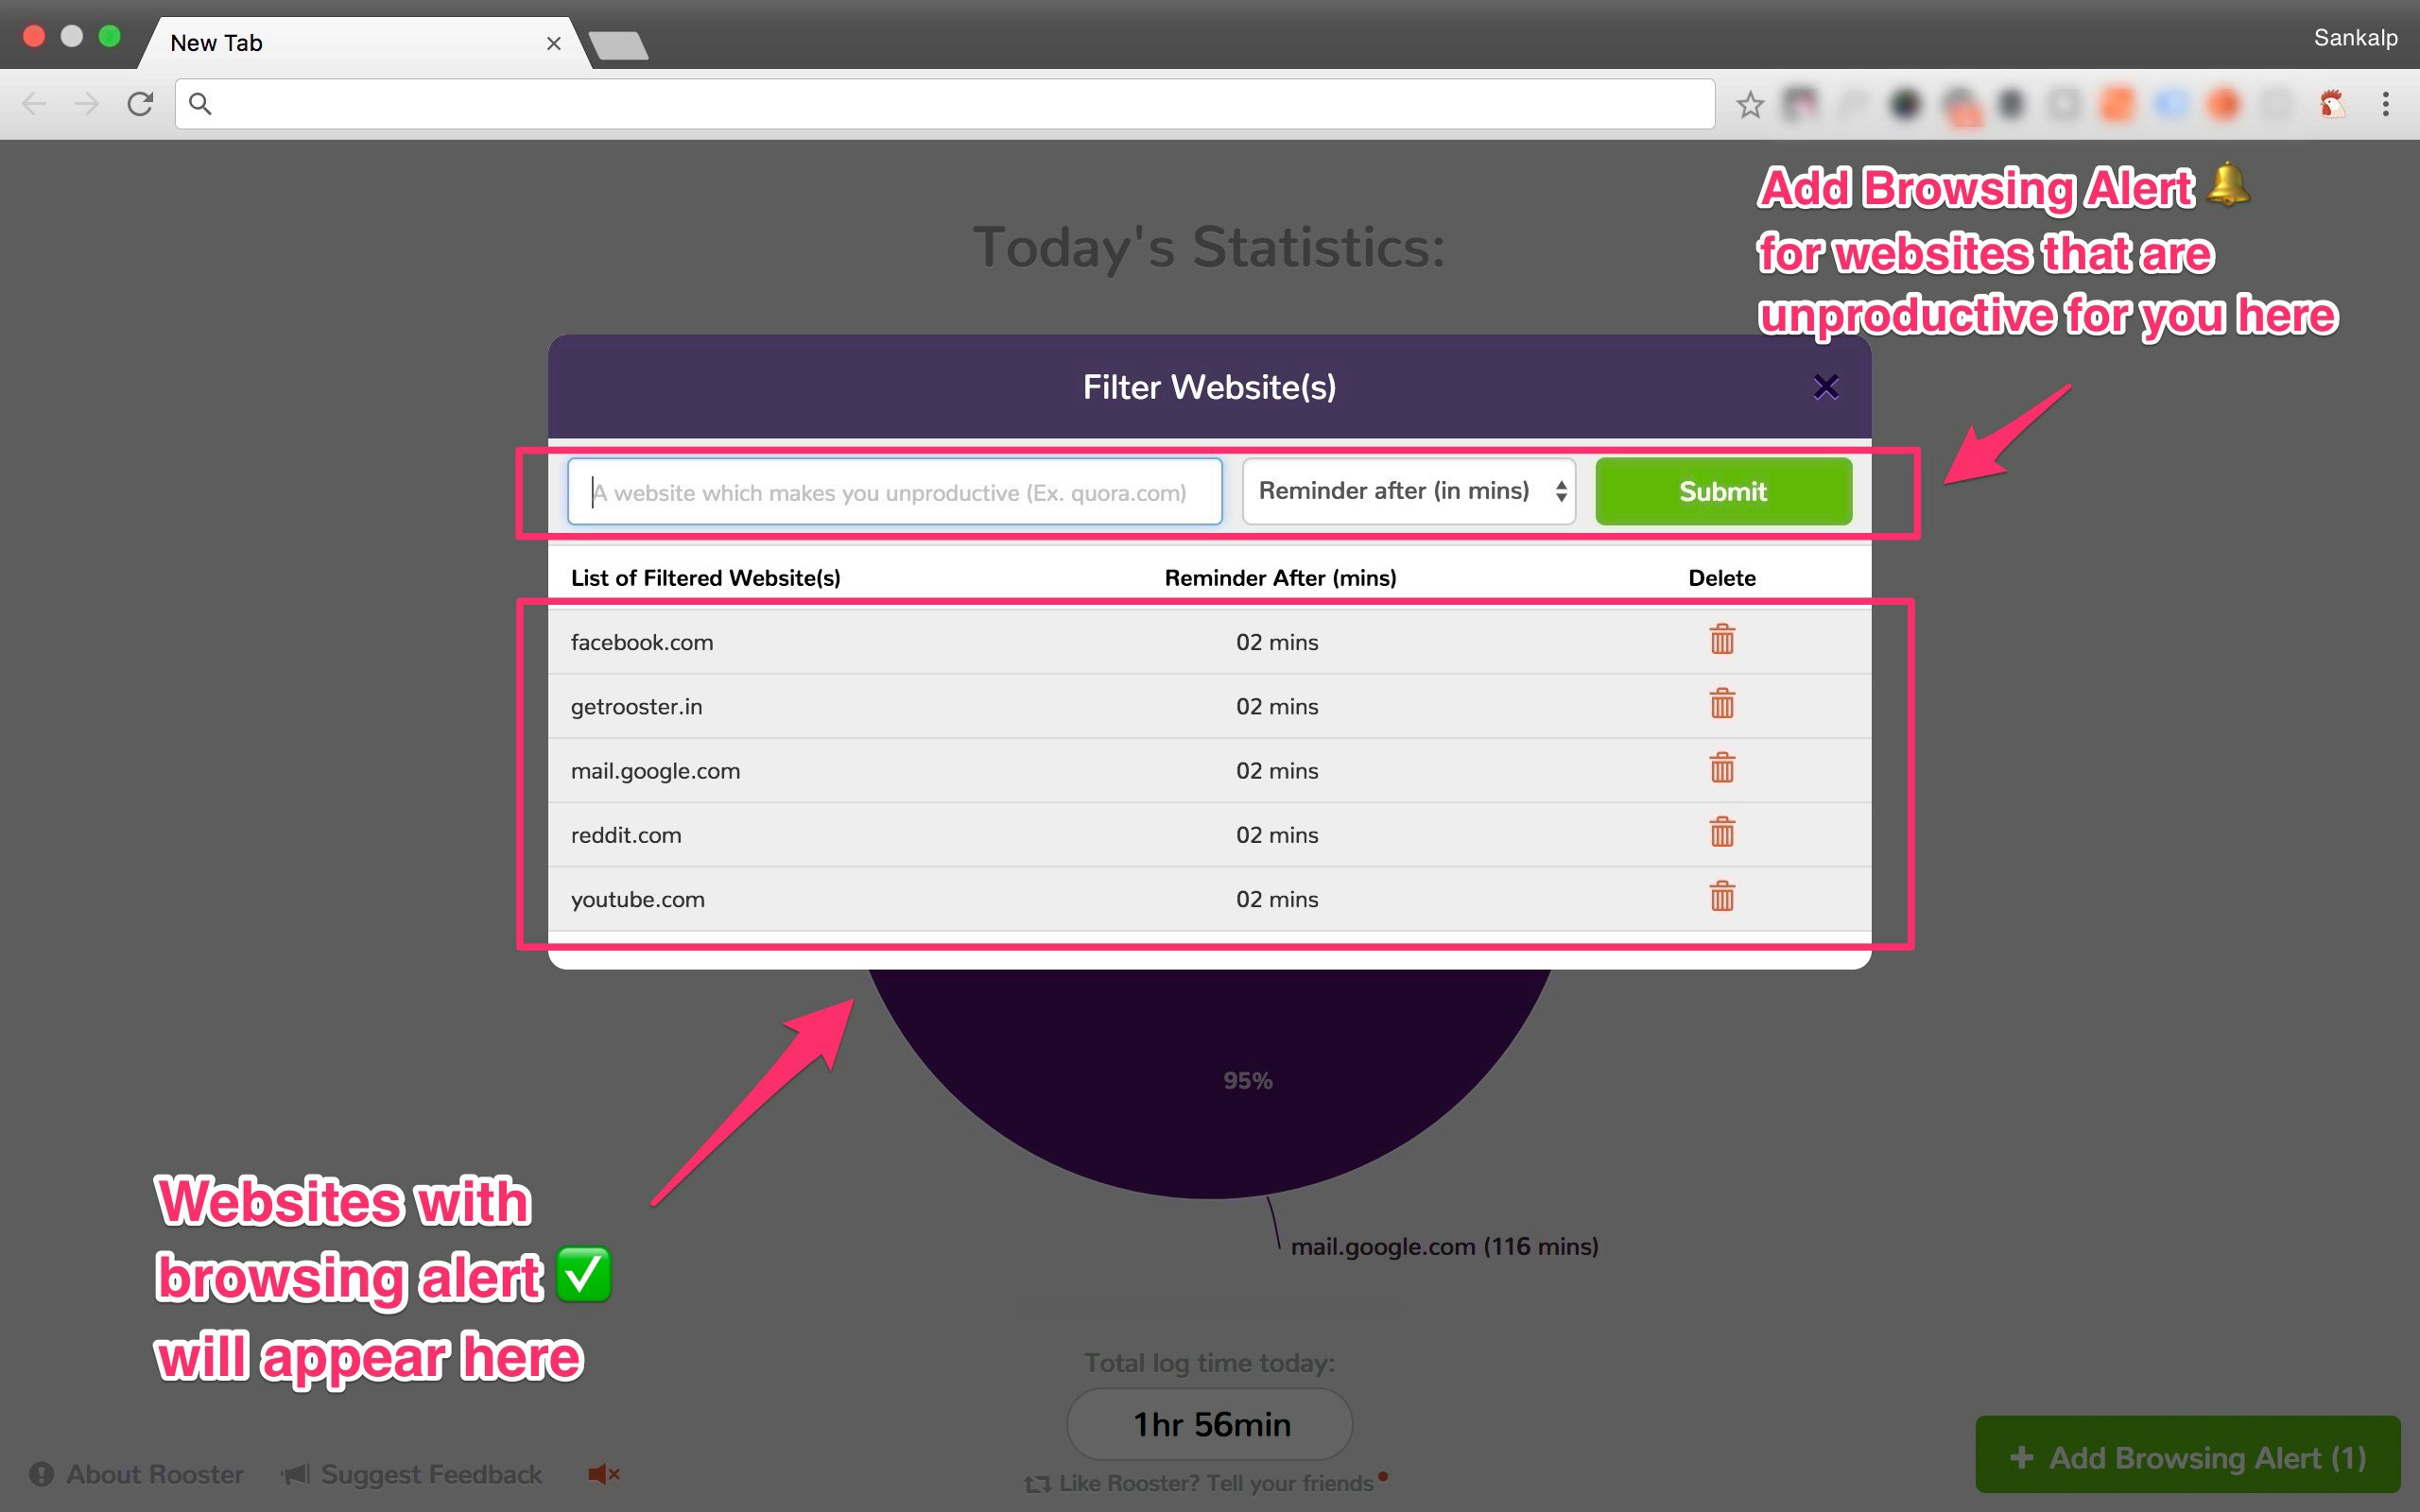Remove youtube.com using trash icon
This screenshot has width=2420, height=1512.
pos(1721,896)
